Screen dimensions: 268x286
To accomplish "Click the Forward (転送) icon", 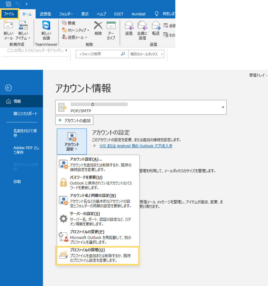I will pyautogui.click(x=156, y=26).
